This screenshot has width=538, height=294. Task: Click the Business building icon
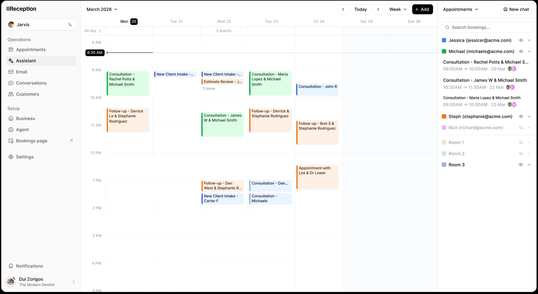point(11,118)
